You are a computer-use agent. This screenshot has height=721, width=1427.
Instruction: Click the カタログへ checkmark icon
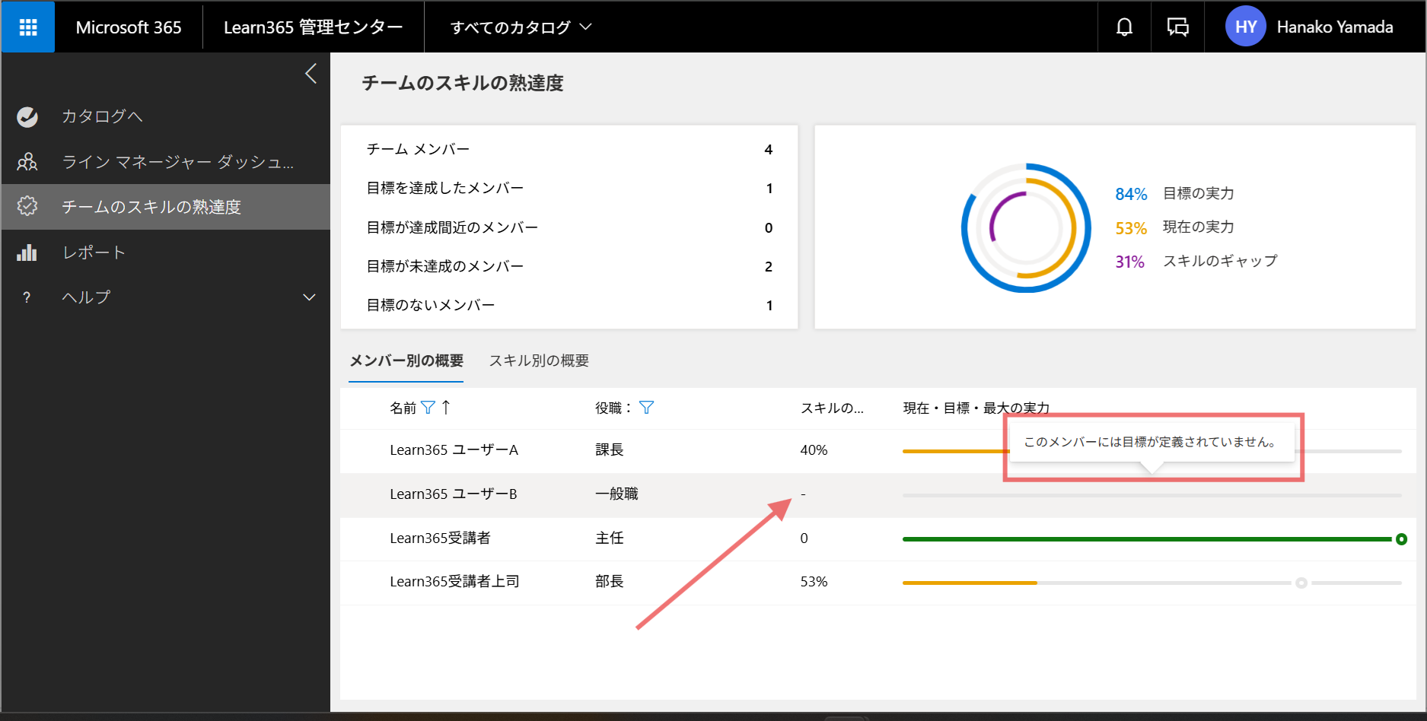coord(27,116)
